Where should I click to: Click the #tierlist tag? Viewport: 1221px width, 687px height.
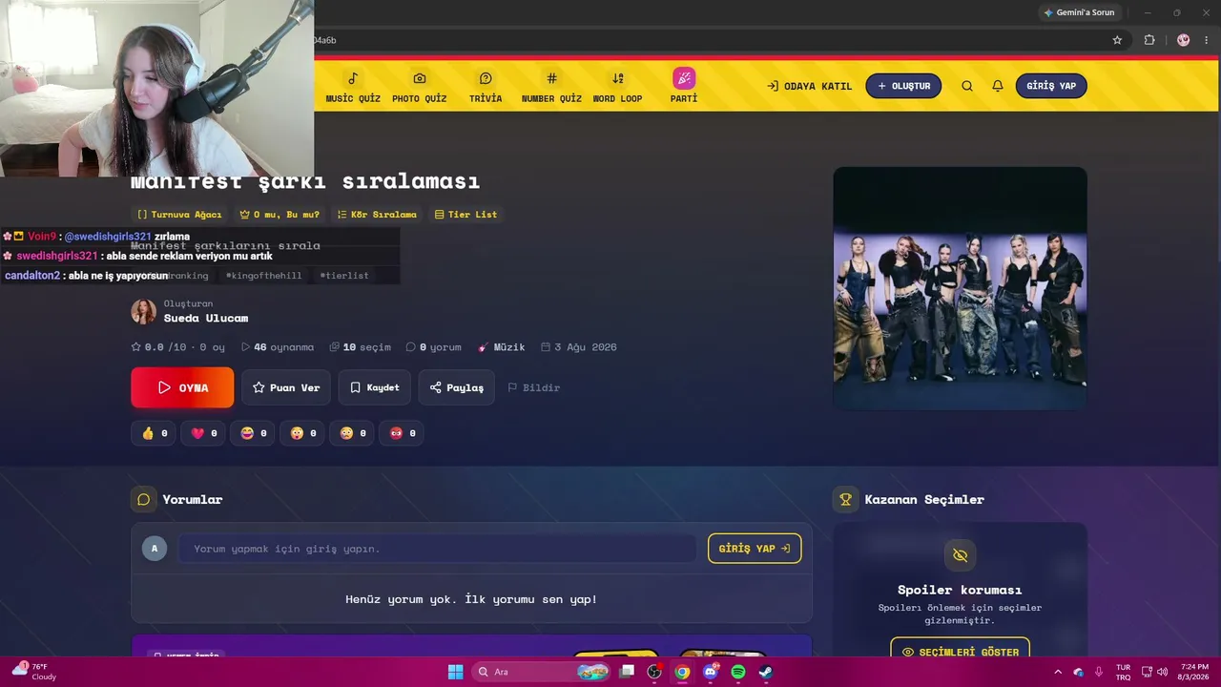tap(344, 276)
